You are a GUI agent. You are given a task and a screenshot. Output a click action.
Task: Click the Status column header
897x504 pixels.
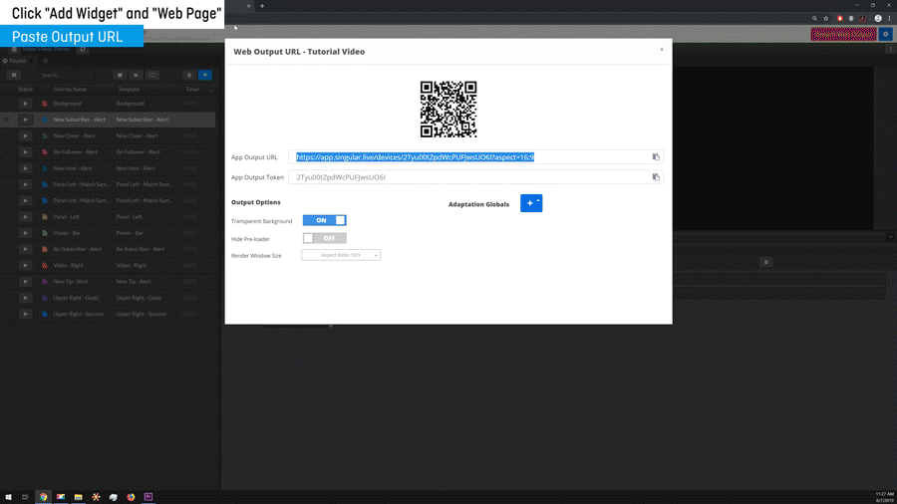(x=25, y=89)
